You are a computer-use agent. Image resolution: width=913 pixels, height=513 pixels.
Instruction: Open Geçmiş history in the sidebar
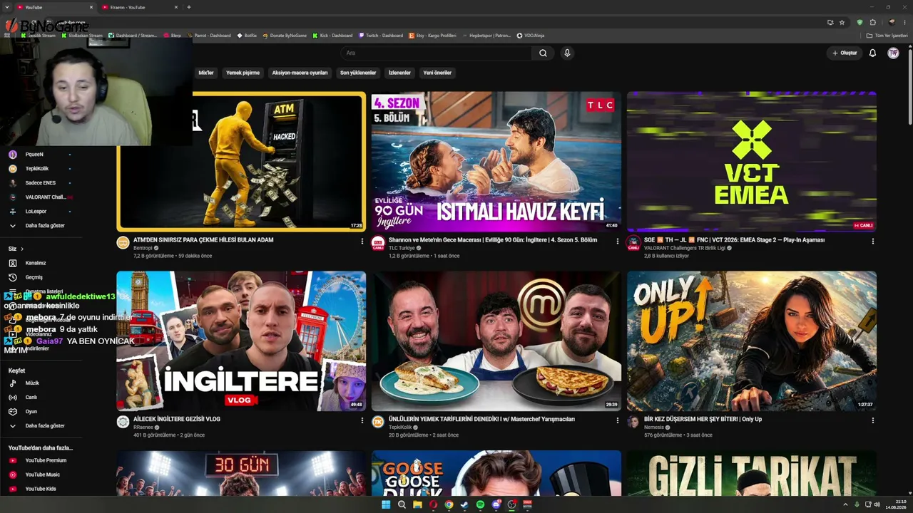click(x=43, y=277)
